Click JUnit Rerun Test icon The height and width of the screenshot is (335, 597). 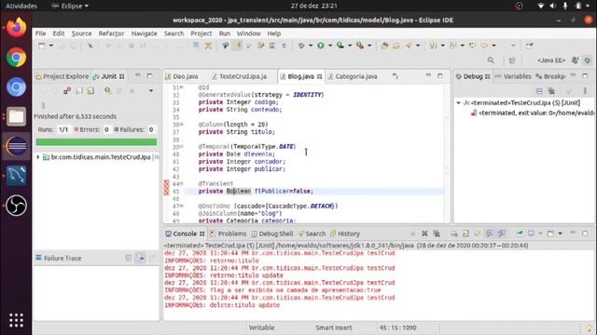click(108, 91)
